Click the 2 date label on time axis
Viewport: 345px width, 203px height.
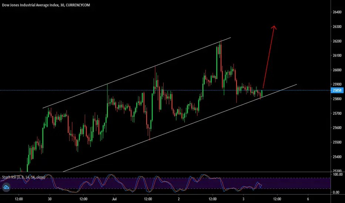[x=179, y=199]
